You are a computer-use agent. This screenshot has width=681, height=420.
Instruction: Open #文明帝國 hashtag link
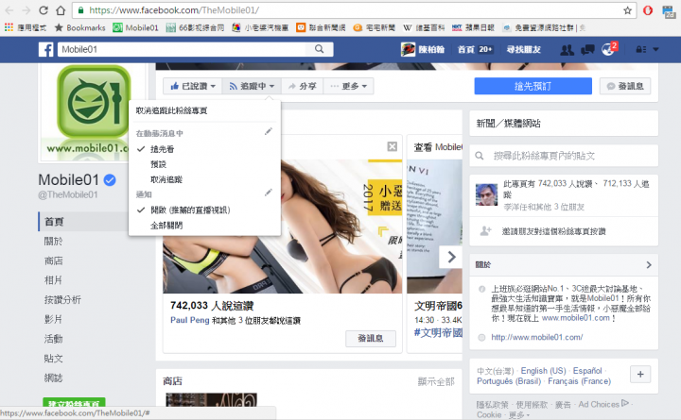(438, 333)
